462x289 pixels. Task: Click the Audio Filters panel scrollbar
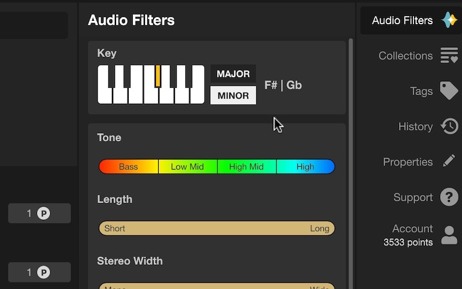(x=350, y=144)
